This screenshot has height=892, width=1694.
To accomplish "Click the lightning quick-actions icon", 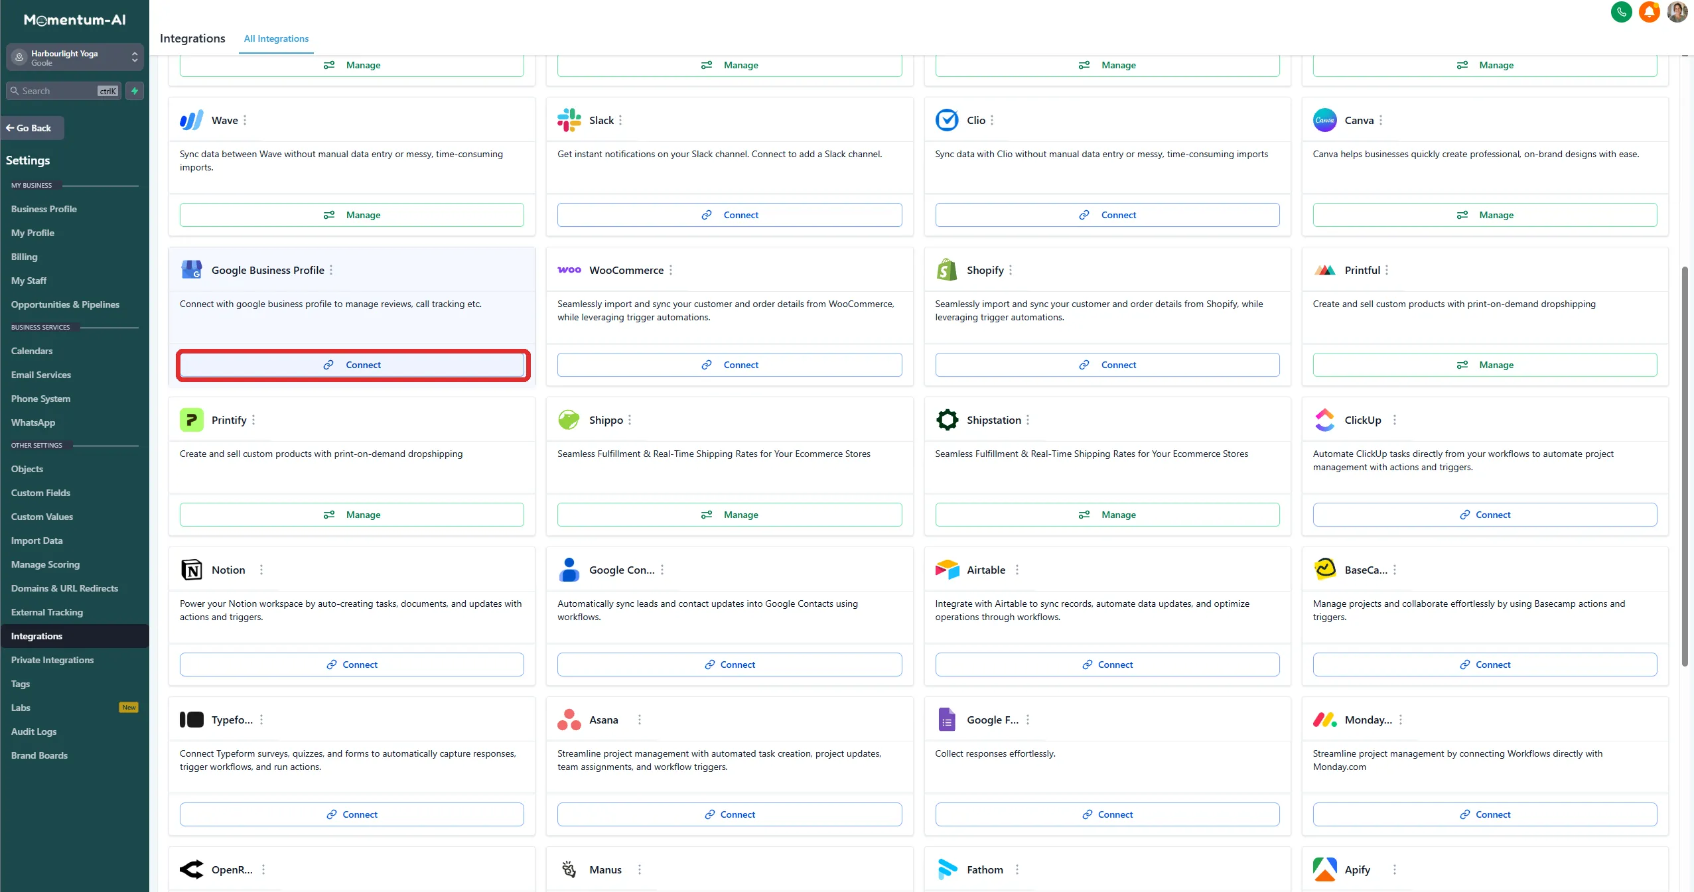I will [x=135, y=91].
